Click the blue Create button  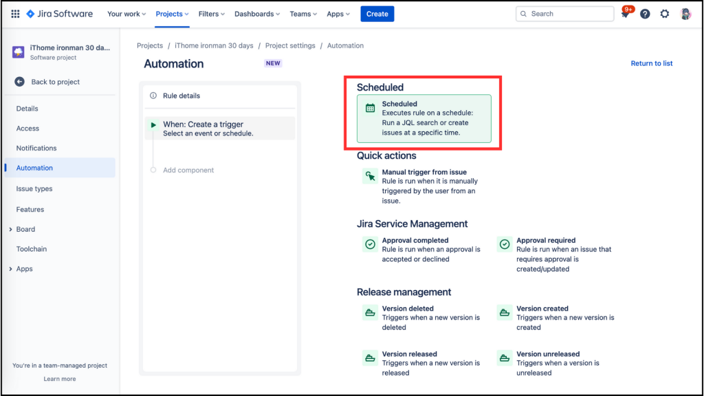(377, 14)
